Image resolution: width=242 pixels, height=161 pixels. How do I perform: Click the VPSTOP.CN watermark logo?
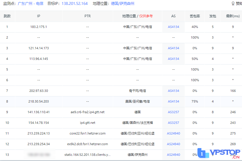click(x=220, y=154)
